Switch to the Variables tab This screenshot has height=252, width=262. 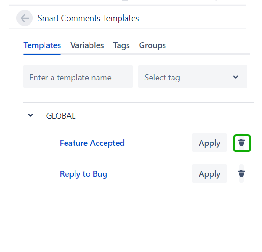pos(87,45)
